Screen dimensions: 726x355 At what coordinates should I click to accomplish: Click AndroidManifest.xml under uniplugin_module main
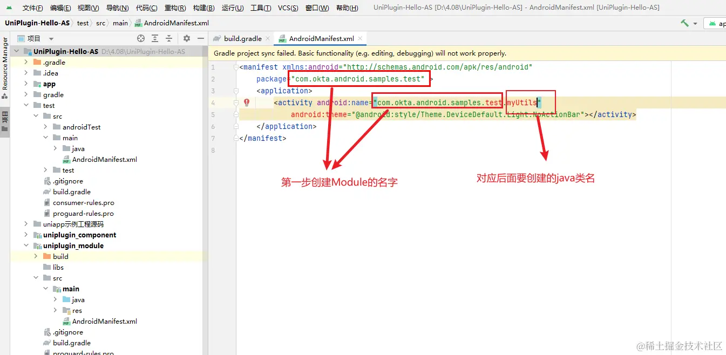click(x=105, y=321)
